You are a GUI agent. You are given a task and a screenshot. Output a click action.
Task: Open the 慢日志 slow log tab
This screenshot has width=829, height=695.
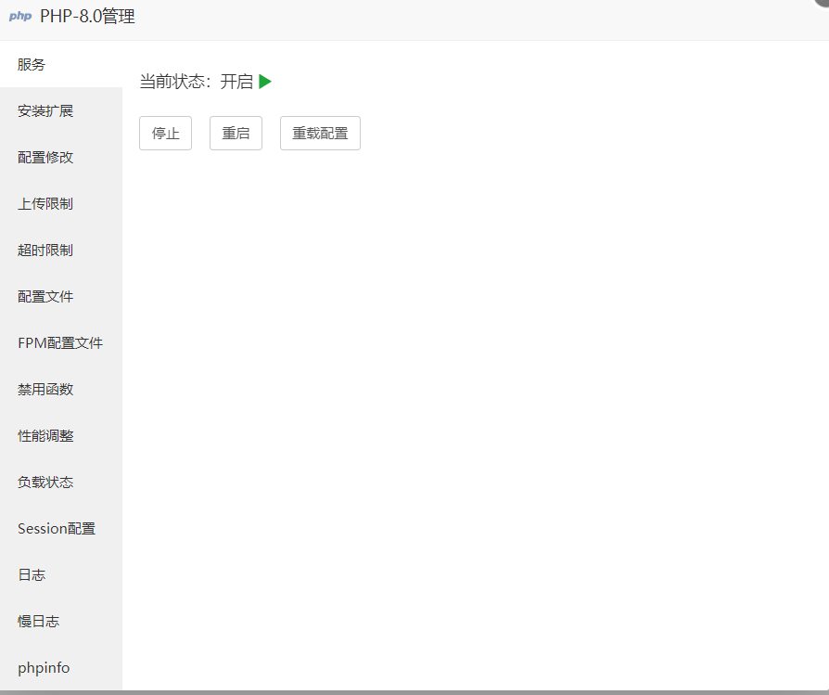tap(61, 622)
